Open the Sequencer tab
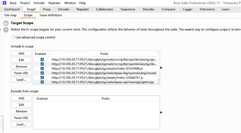The height and width of the screenshot is (133, 241). coord(128,9)
